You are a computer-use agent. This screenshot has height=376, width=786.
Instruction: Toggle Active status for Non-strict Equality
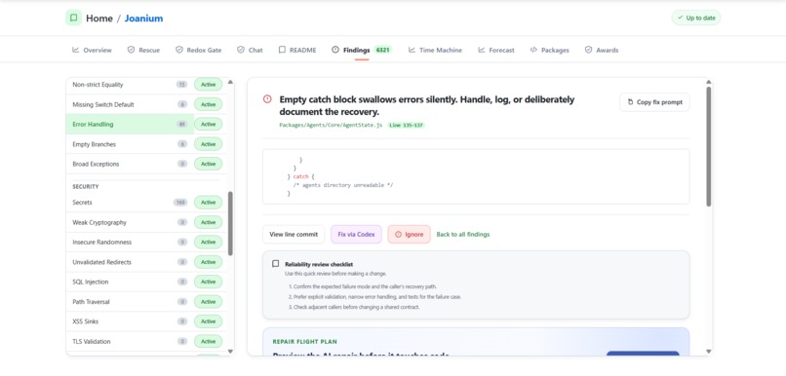(208, 85)
